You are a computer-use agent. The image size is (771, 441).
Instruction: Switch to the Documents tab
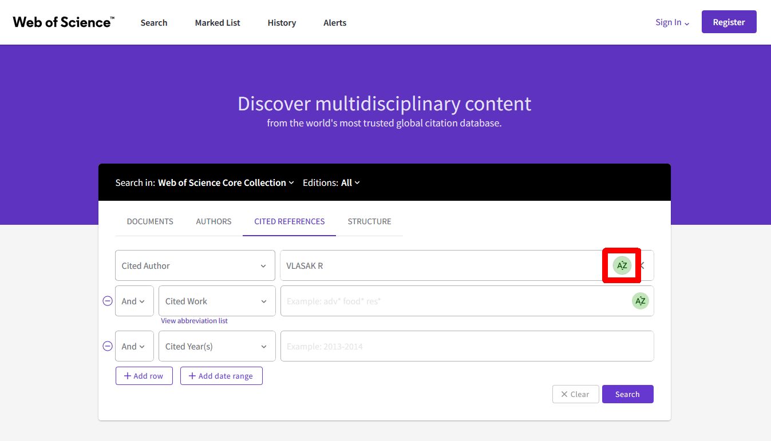coord(150,221)
